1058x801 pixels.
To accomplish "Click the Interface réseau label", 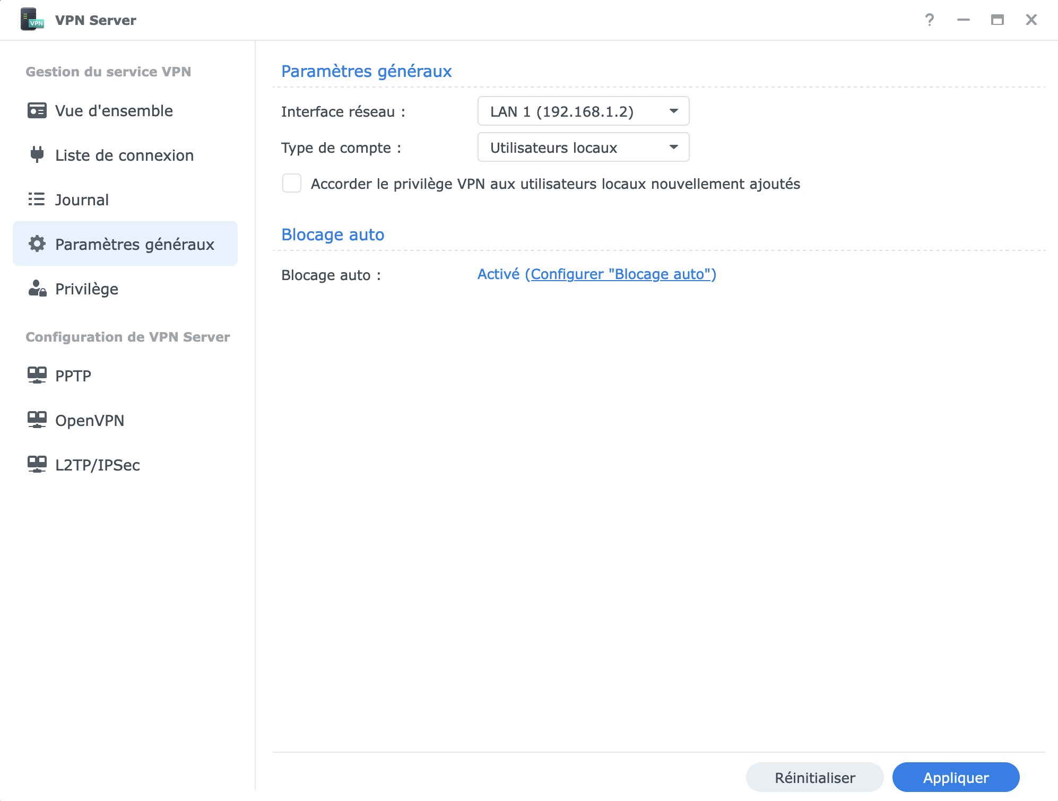I will (343, 111).
